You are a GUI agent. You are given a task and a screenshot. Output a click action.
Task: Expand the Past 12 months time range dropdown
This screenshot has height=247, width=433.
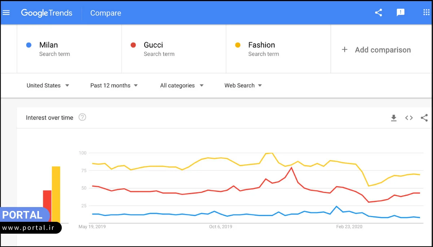114,85
